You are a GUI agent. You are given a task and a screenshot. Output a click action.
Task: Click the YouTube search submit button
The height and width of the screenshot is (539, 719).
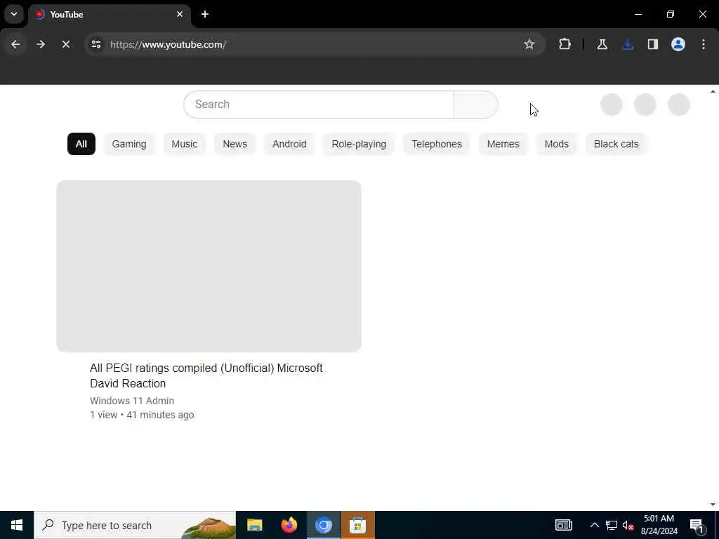pyautogui.click(x=476, y=105)
